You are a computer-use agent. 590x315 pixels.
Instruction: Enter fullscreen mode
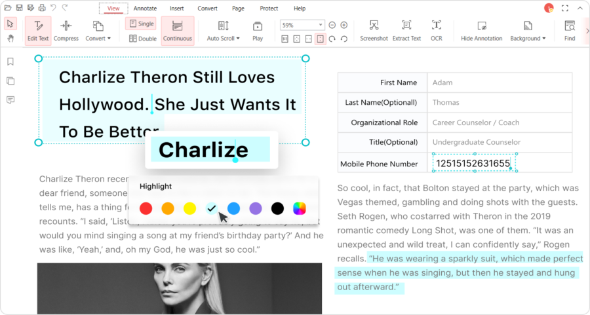coord(565,8)
